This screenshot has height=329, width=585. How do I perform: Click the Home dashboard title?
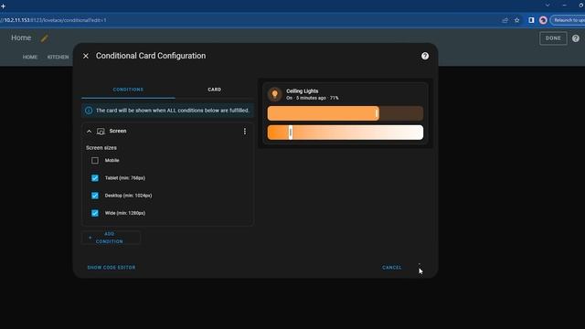[x=21, y=37]
